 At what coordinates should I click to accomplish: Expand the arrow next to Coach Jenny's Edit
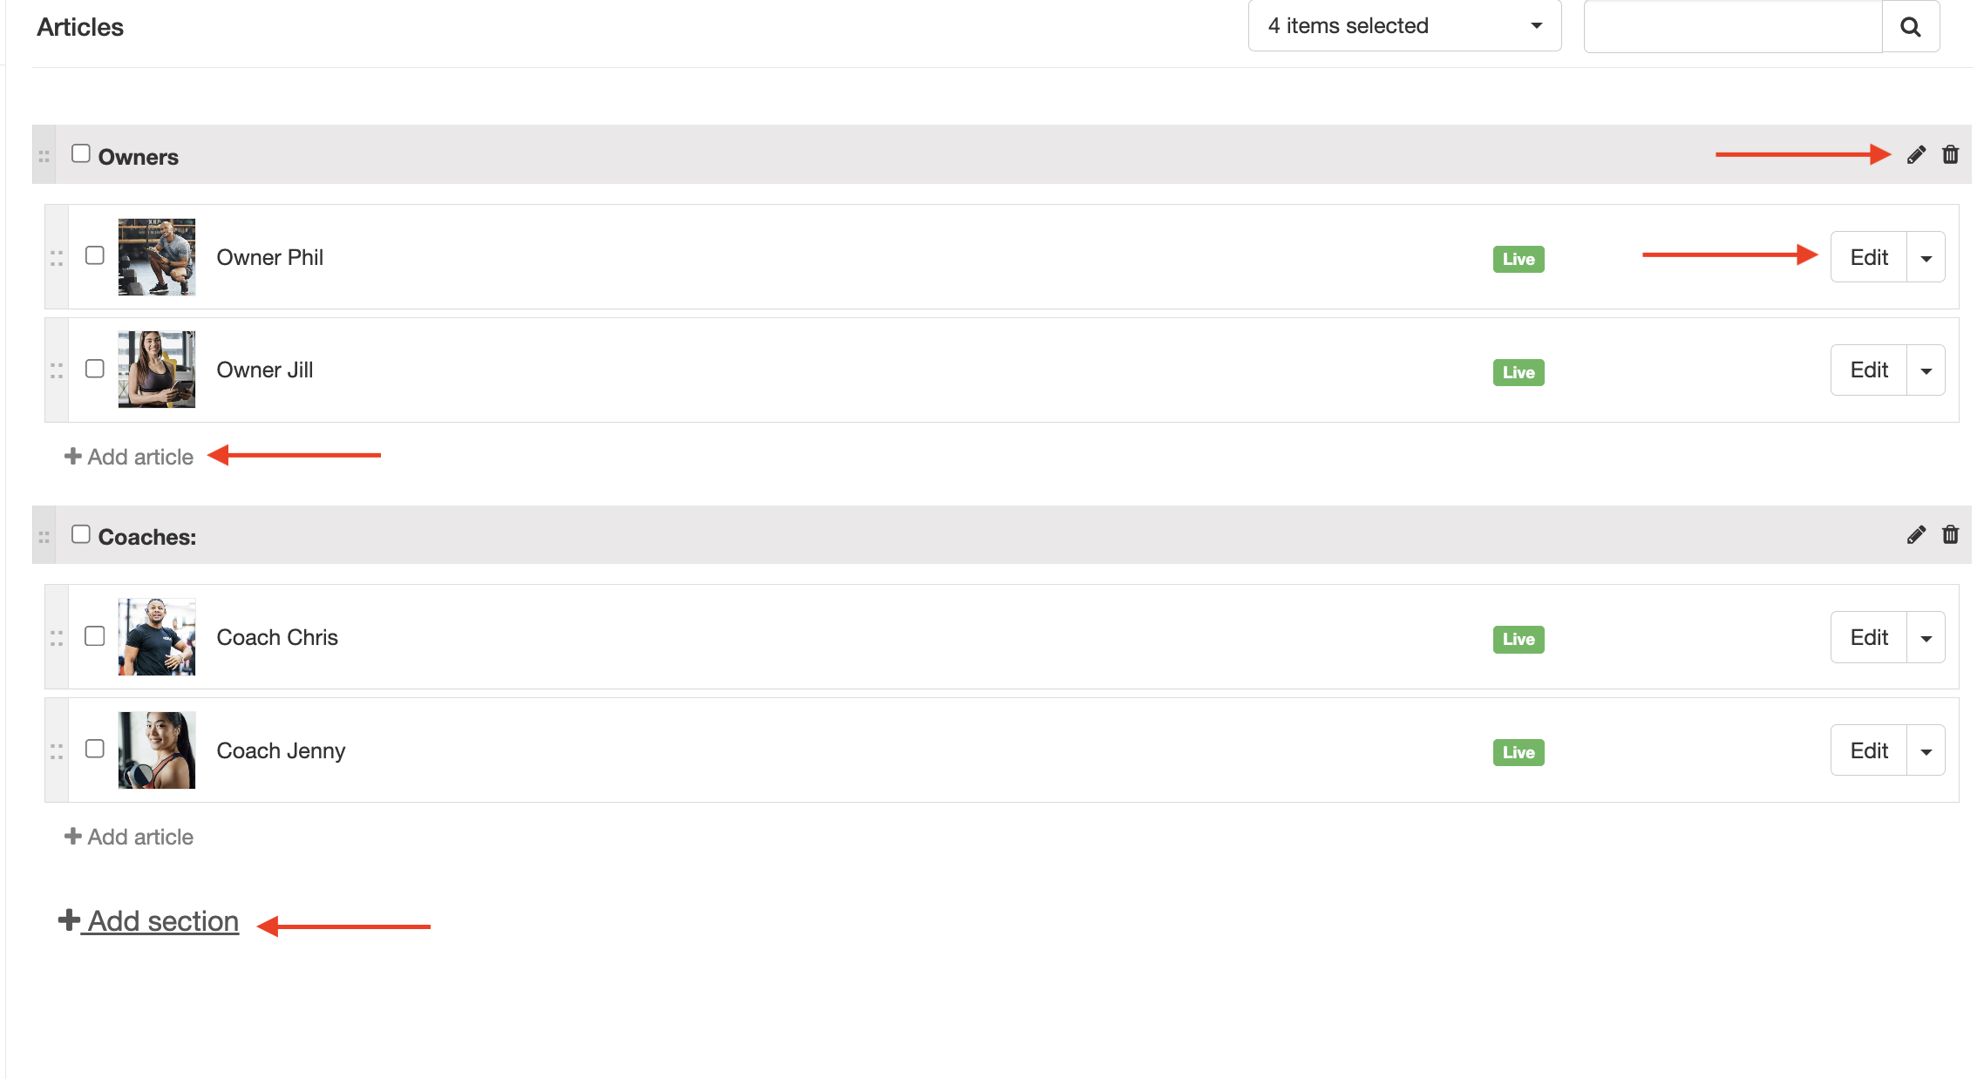point(1926,750)
